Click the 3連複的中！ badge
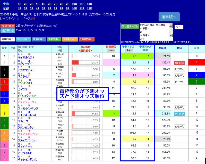Image resolution: width=206 pixels, height=164 pixels. coord(70,39)
